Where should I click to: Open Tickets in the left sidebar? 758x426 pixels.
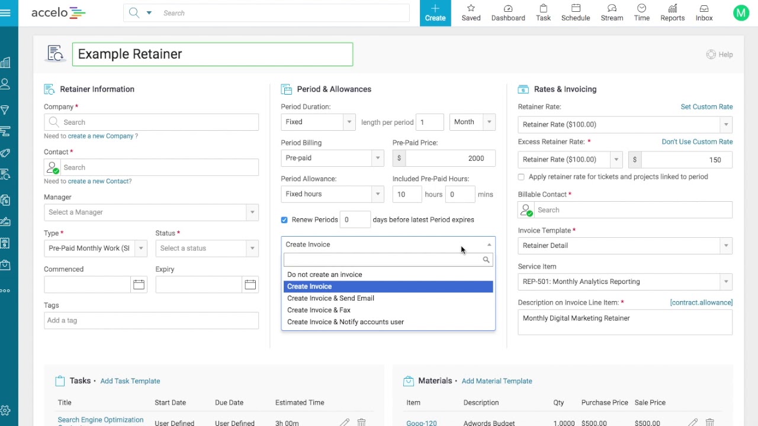[5, 153]
